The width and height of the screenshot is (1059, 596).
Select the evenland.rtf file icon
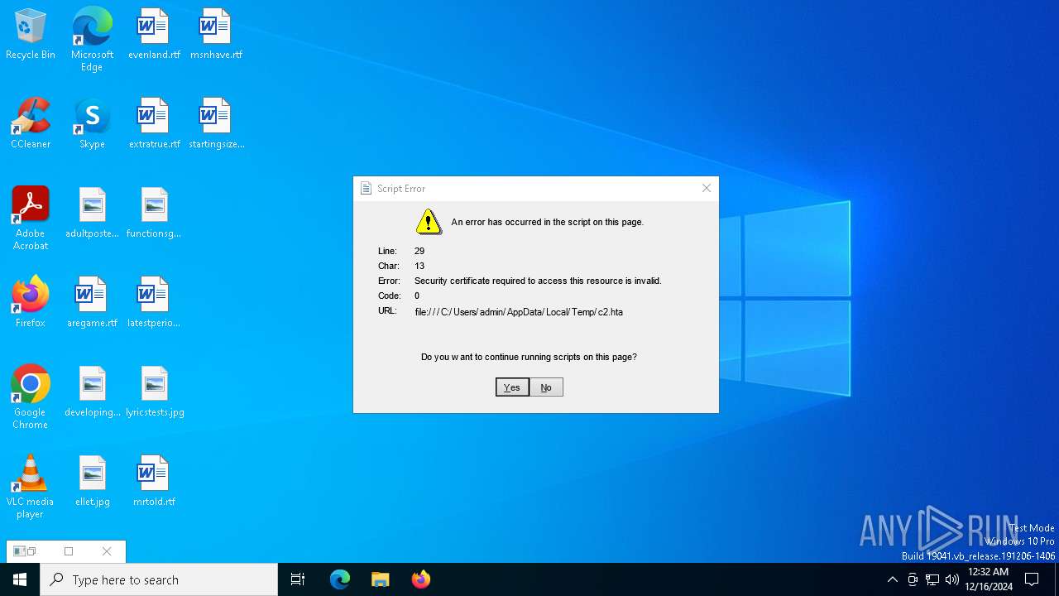point(154,34)
